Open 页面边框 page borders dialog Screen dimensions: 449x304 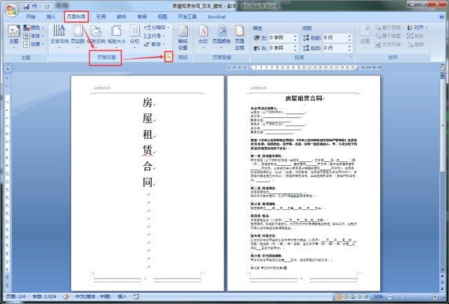tap(239, 37)
